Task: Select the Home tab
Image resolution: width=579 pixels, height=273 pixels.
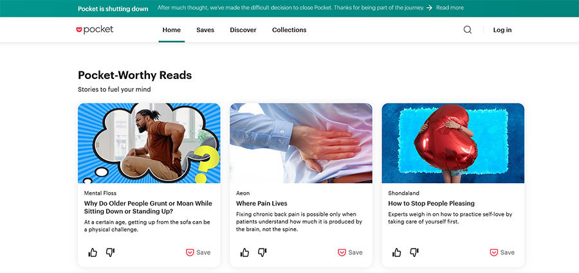Action: click(172, 30)
